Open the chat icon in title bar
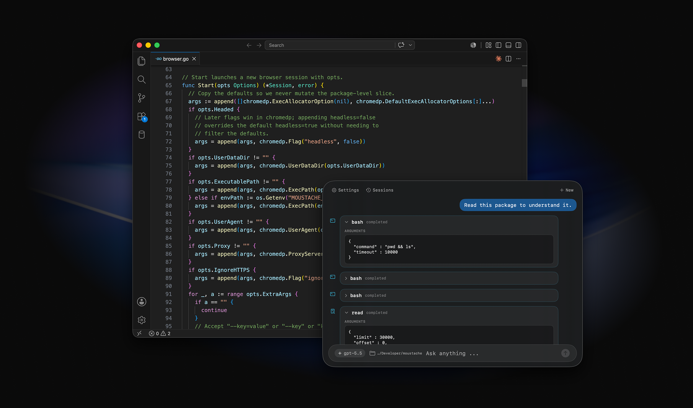Image resolution: width=693 pixels, height=408 pixels. tap(401, 45)
